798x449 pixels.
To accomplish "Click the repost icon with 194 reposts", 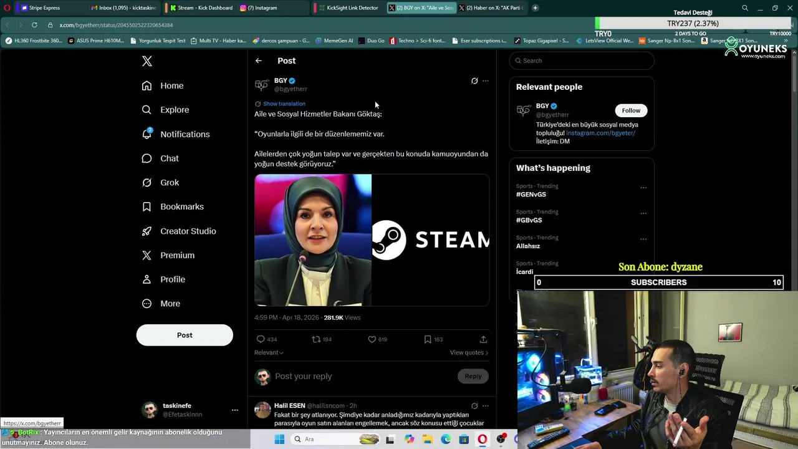I will click(316, 339).
